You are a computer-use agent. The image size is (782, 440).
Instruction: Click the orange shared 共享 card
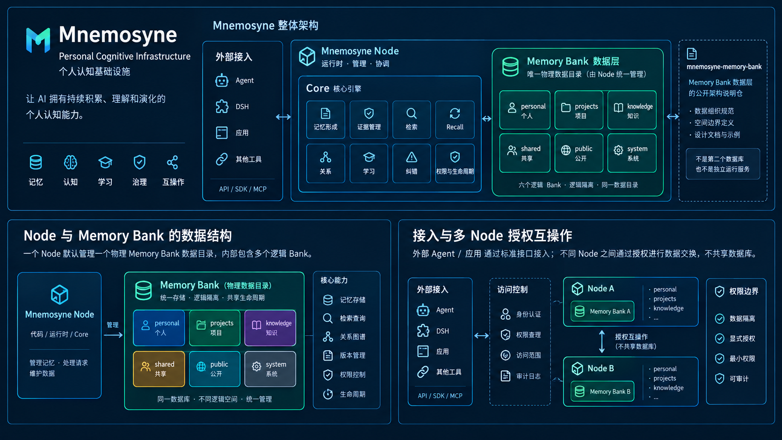point(159,369)
